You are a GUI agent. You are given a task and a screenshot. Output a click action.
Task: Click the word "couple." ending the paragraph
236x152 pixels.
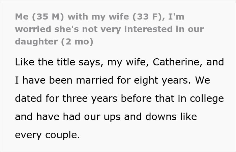point(62,136)
